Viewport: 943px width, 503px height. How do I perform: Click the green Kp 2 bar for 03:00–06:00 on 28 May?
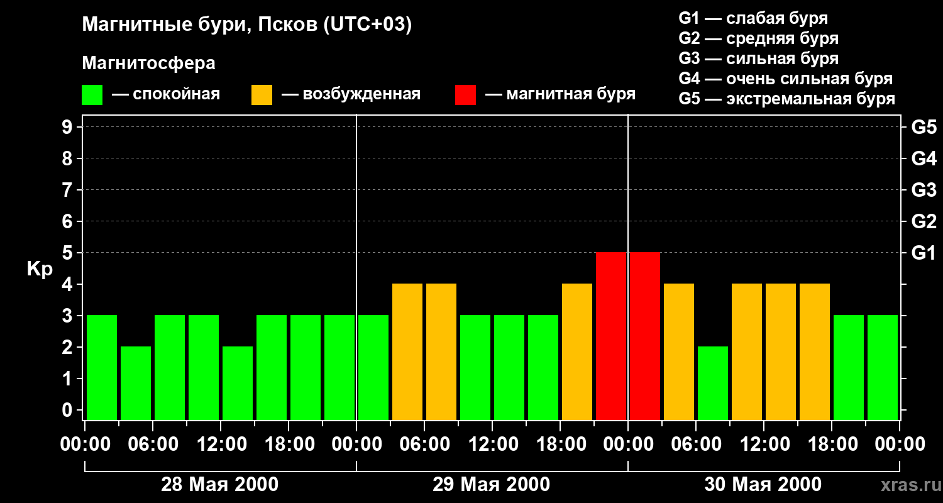click(136, 383)
